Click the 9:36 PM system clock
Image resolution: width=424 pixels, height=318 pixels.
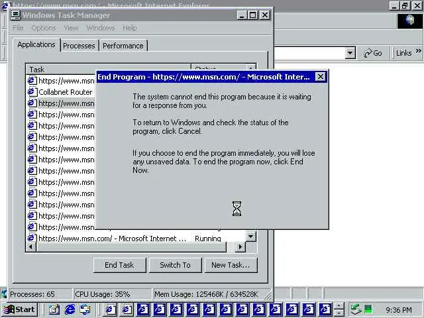tap(399, 310)
